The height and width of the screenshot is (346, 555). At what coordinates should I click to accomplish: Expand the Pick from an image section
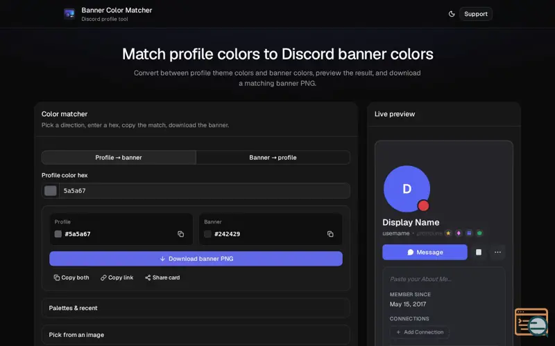point(196,335)
